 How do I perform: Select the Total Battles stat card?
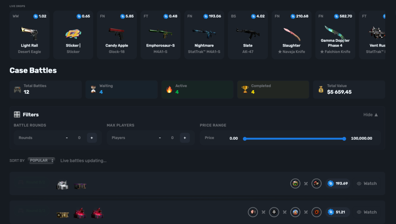[x=46, y=89]
